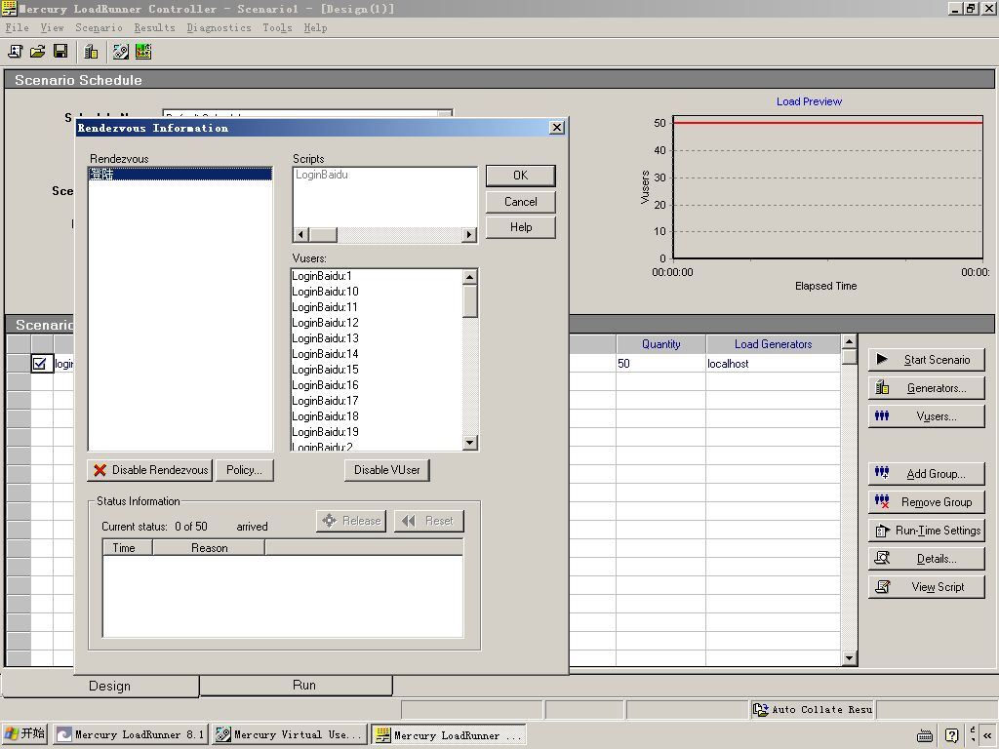Open the Tools menu

click(277, 27)
